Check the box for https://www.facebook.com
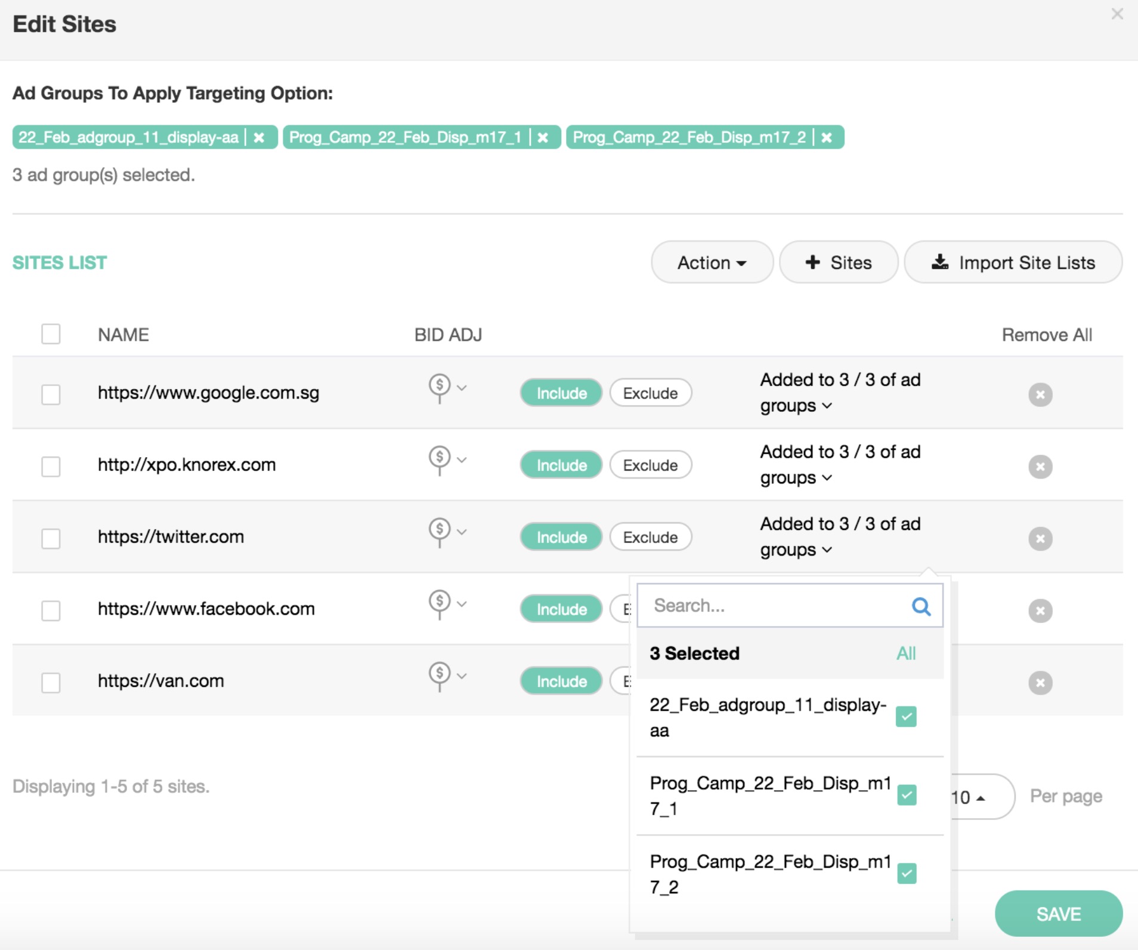This screenshot has height=950, width=1138. pos(51,610)
